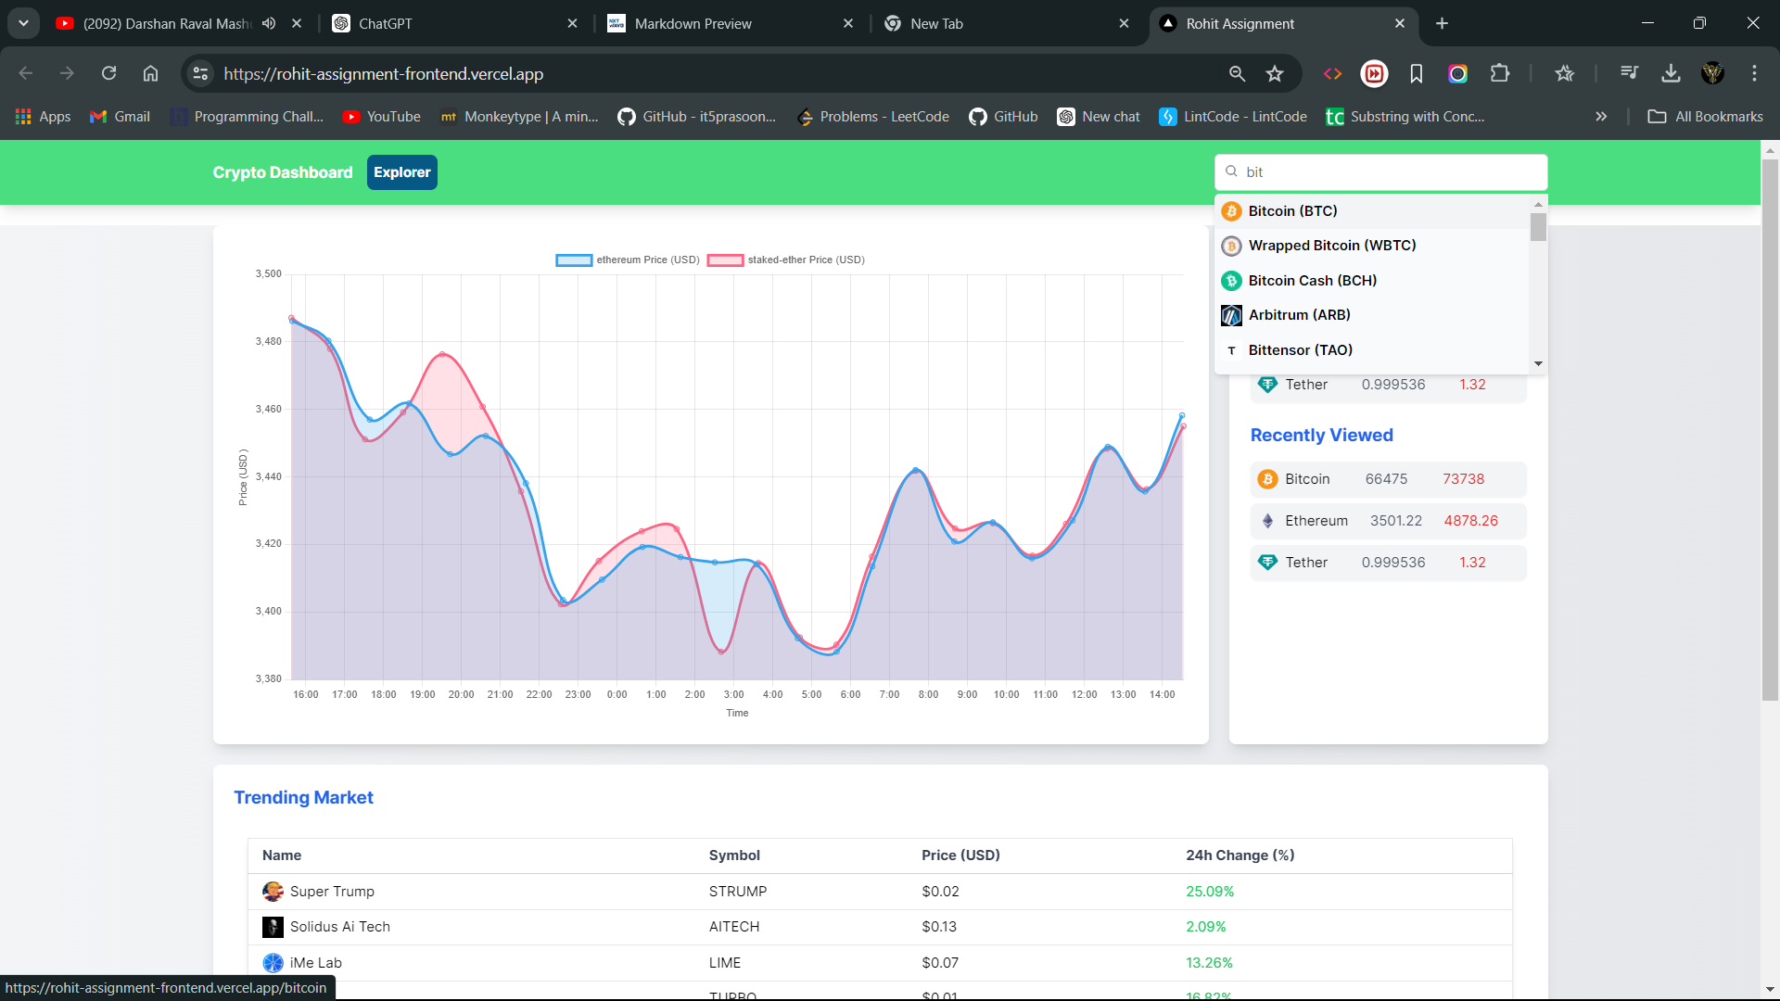Open tab search dropdown arrow

click(x=23, y=24)
